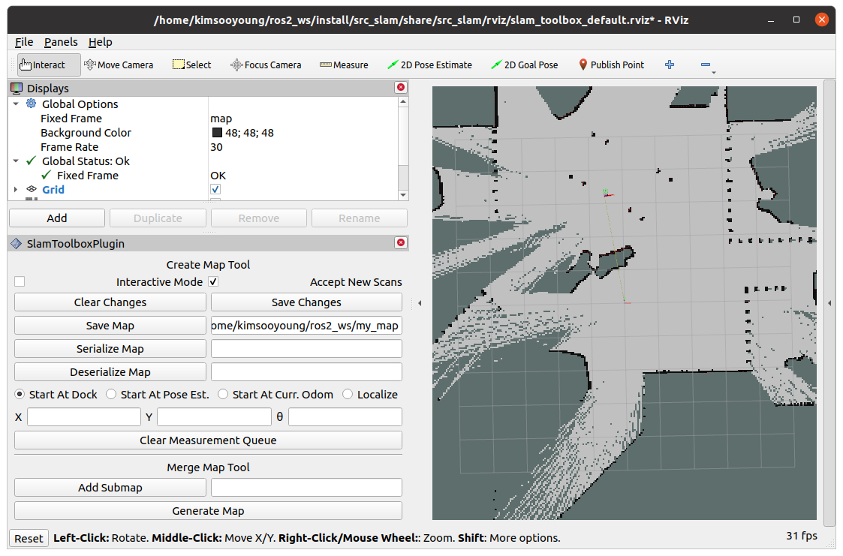Activate the Move Camera tool

[119, 65]
